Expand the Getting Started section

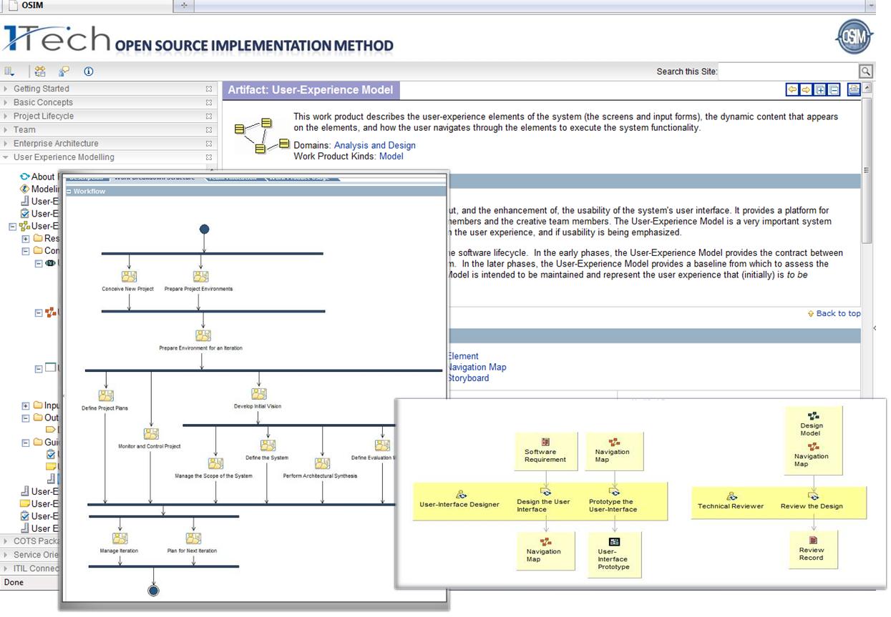[x=6, y=89]
